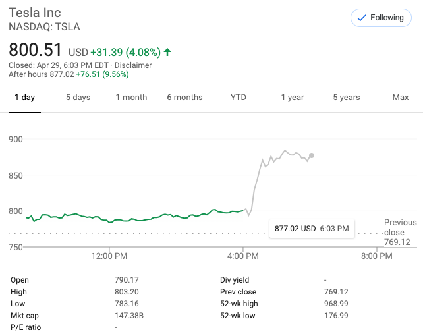View the 5 years chart range

click(x=346, y=98)
